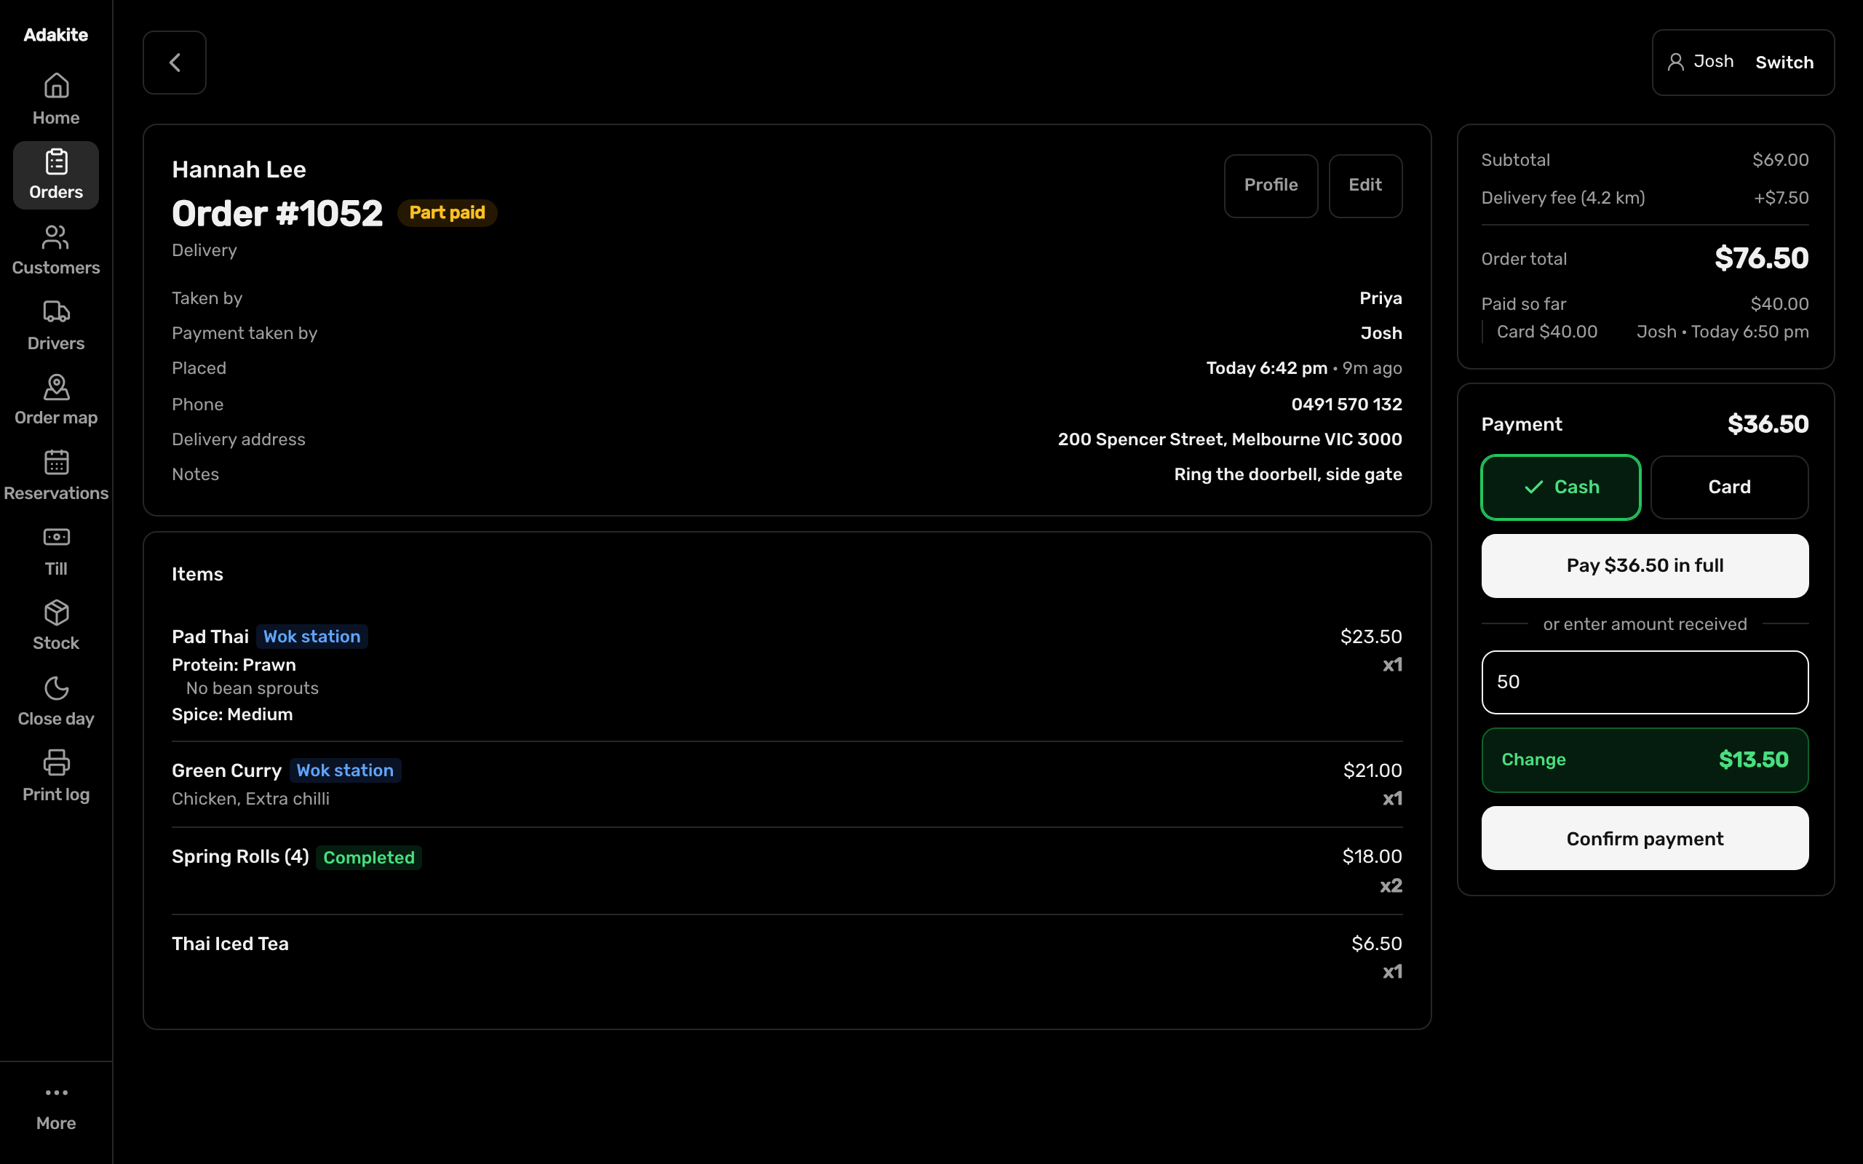Click the back arrow button
Viewport: 1863px width, 1164px height.
point(175,63)
